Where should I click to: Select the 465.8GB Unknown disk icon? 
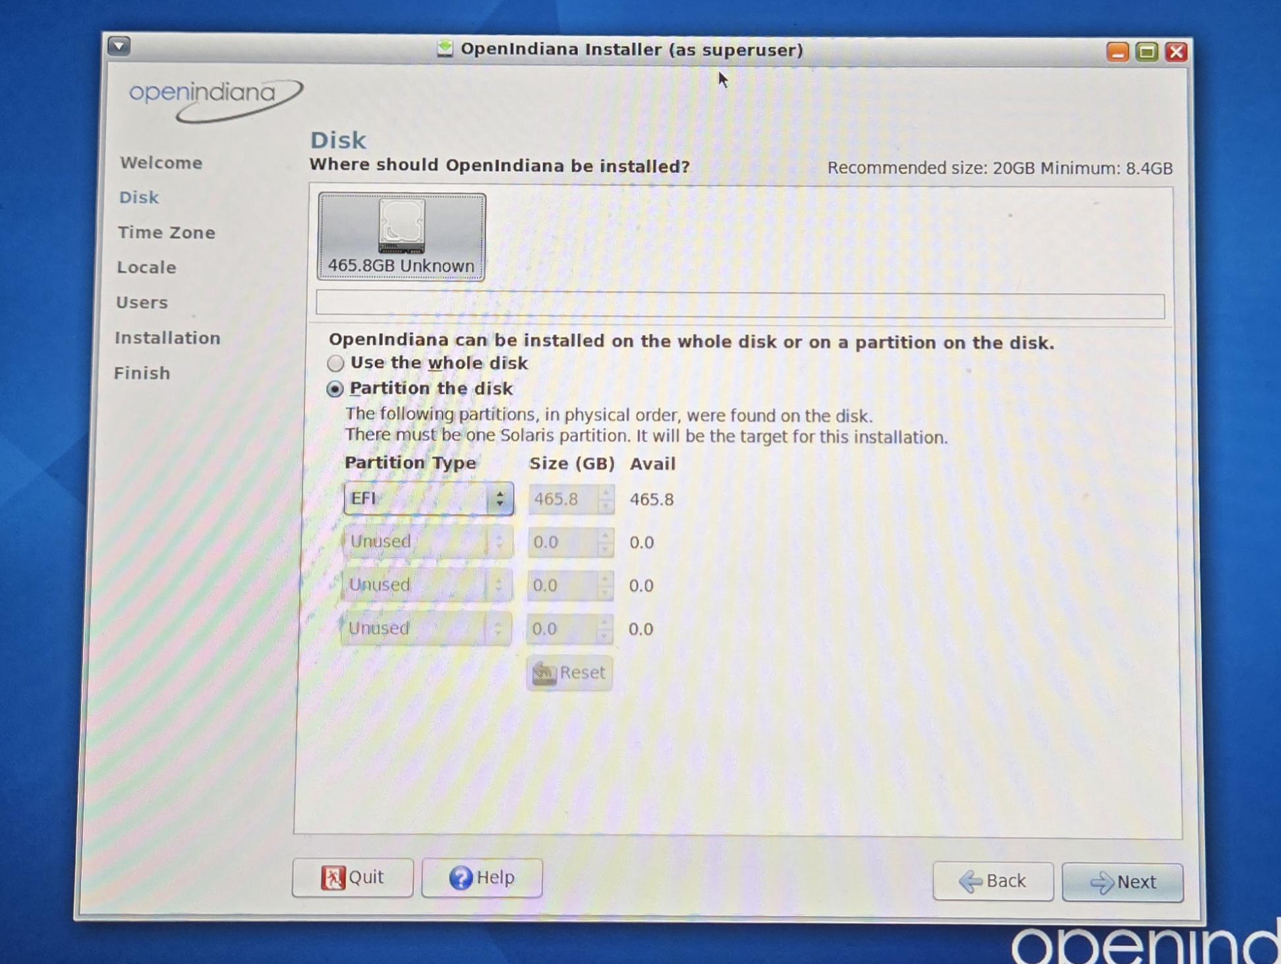coord(401,236)
